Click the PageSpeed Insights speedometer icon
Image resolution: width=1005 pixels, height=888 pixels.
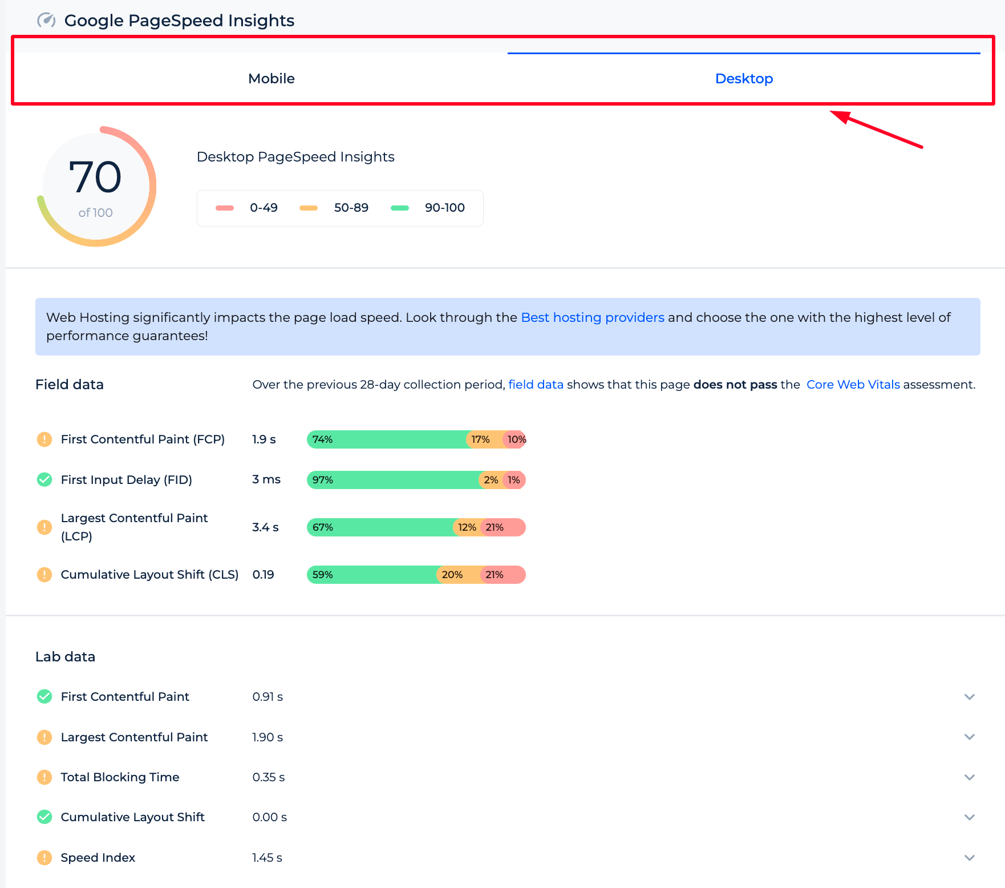46,21
